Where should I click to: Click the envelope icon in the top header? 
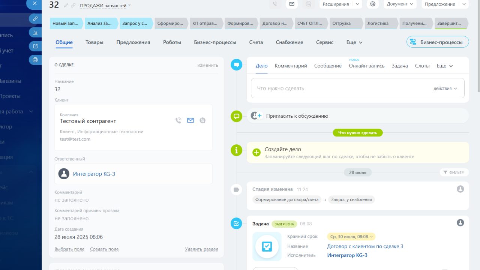pyautogui.click(x=292, y=4)
